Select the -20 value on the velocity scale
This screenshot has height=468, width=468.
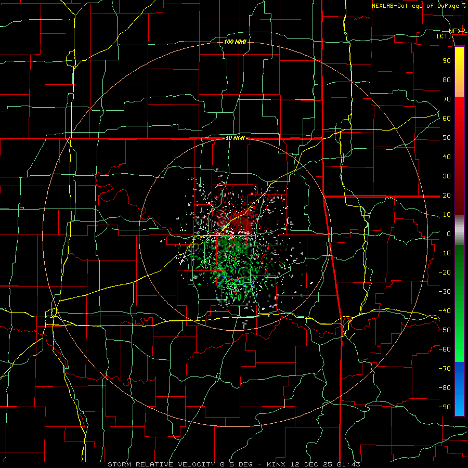(x=445, y=272)
